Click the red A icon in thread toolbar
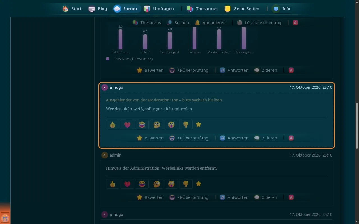359x224 pixels. [295, 23]
